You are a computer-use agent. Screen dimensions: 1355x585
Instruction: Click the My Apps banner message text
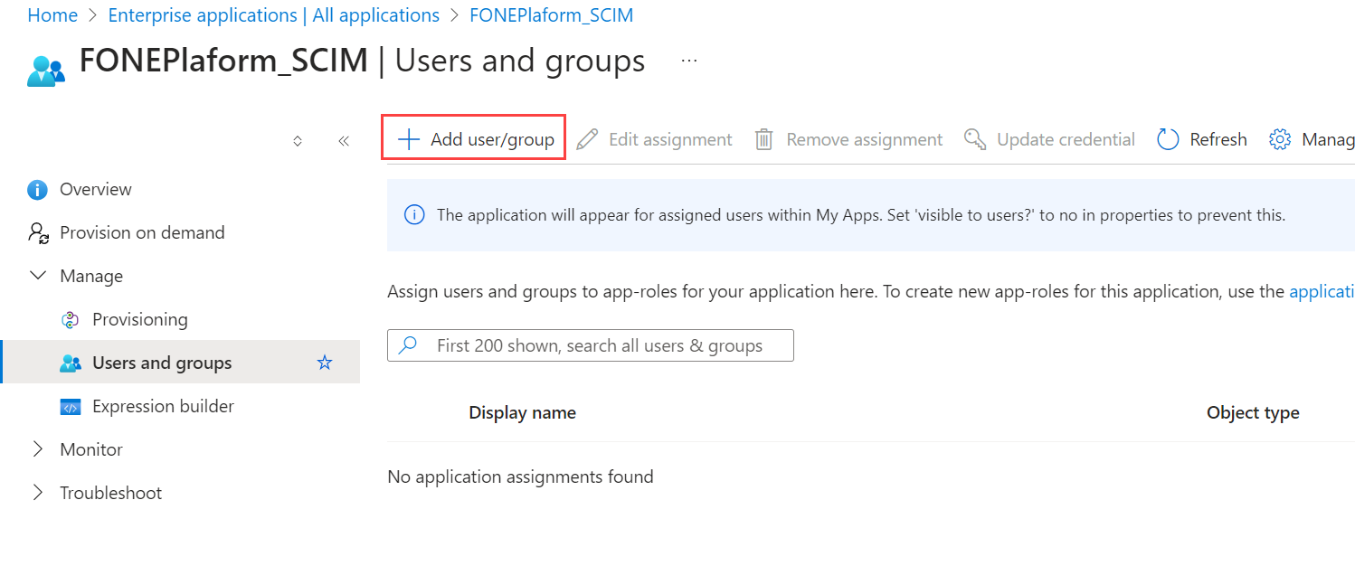click(861, 215)
